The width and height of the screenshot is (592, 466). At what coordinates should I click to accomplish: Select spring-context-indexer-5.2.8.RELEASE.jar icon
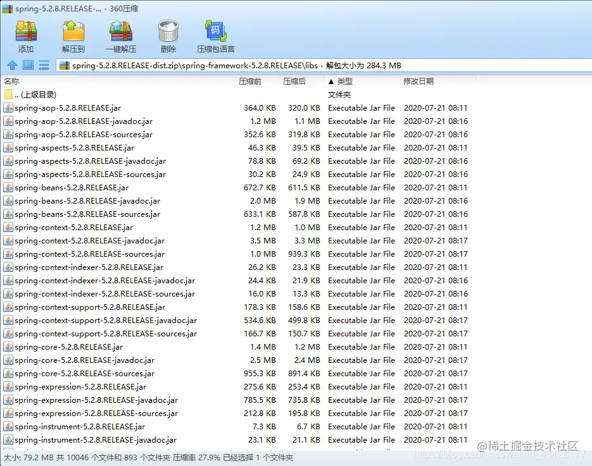8,267
